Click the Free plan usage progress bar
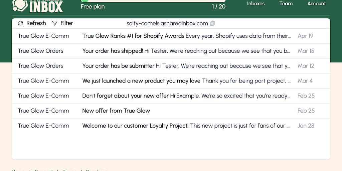The width and height of the screenshot is (342, 171). [153, 1]
